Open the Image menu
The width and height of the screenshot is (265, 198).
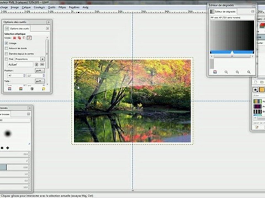click(15, 7)
